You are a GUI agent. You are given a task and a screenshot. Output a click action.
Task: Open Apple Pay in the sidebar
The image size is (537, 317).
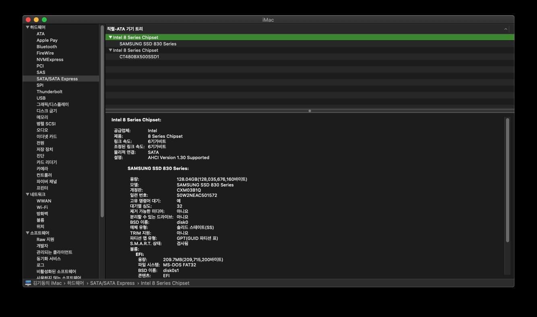click(x=47, y=40)
